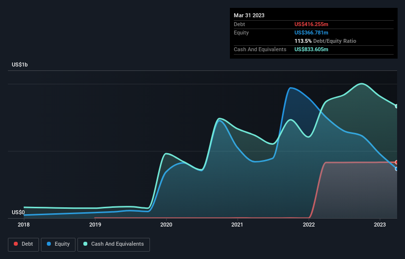Viewport: 405px width, 259px height.
Task: Toggle Cash And Equivalents legend button
Action: coord(113,244)
